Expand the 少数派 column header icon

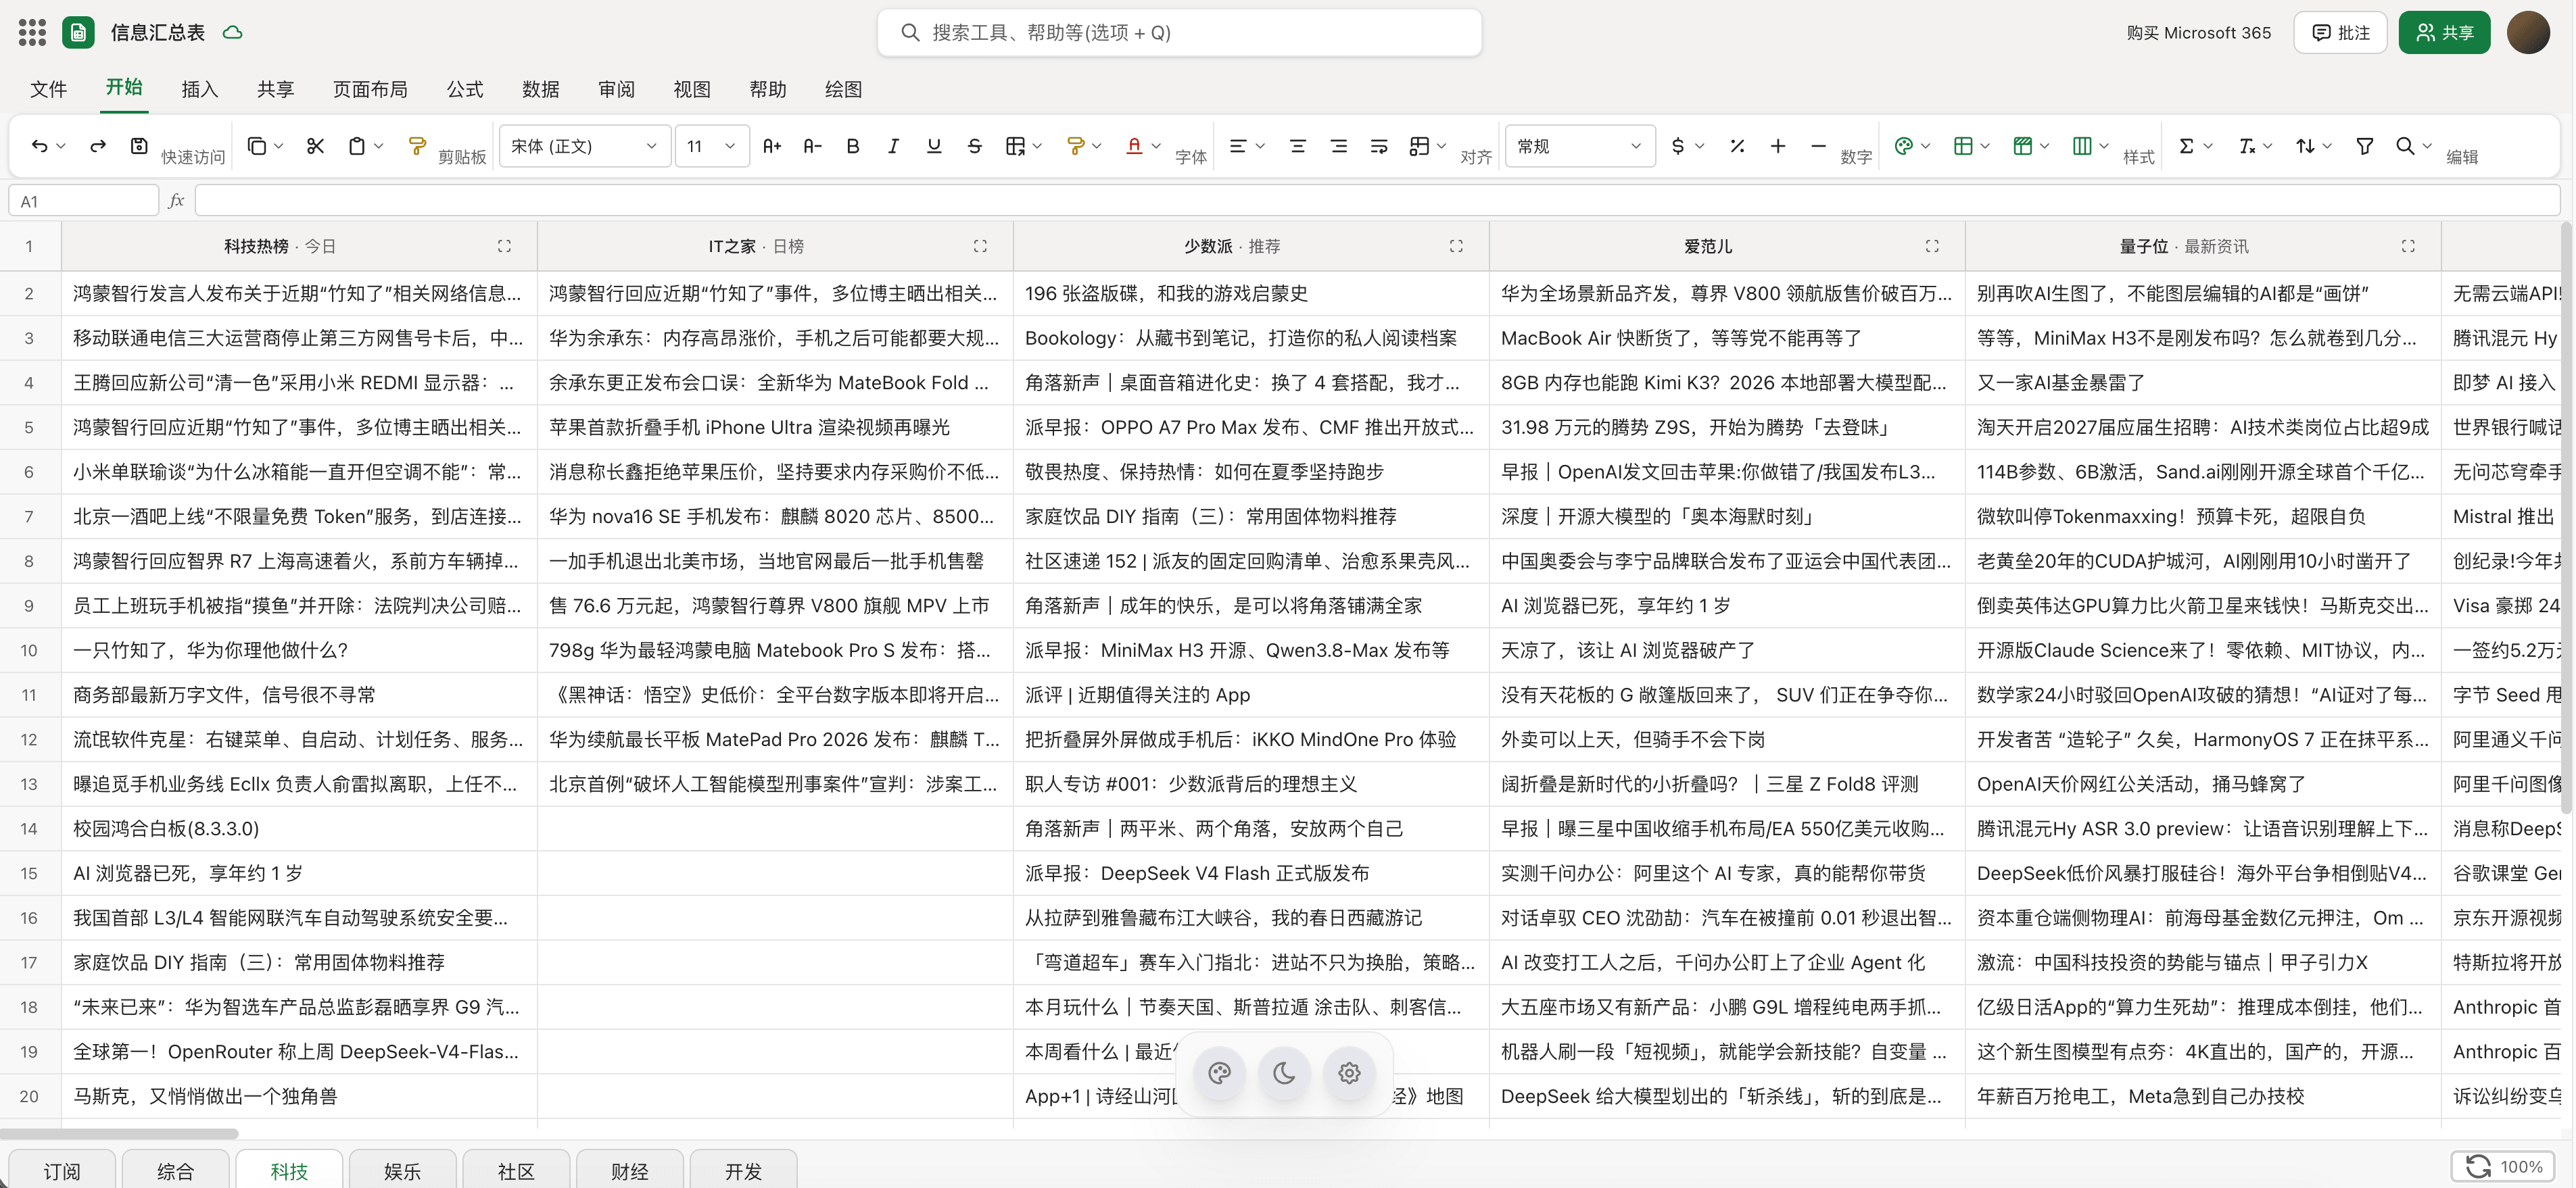click(1456, 246)
